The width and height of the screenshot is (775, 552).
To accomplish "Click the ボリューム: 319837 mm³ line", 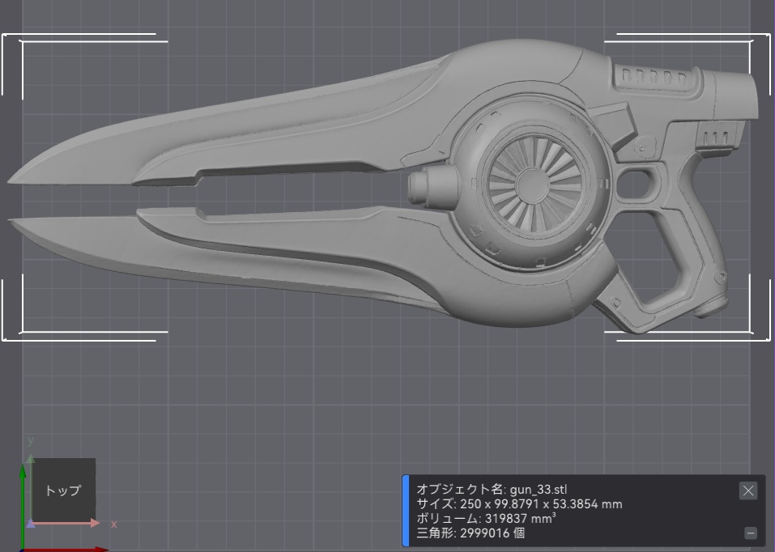I will click(x=486, y=518).
